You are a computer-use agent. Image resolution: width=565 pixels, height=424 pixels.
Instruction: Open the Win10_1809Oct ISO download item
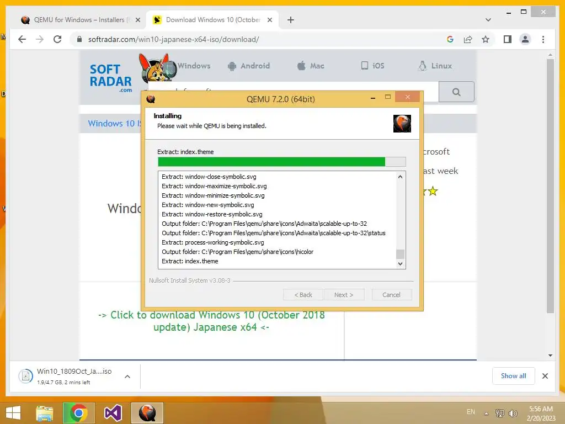65,376
